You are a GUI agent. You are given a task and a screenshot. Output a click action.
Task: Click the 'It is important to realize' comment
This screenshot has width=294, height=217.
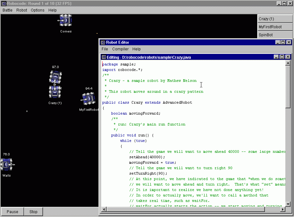pos(197,190)
